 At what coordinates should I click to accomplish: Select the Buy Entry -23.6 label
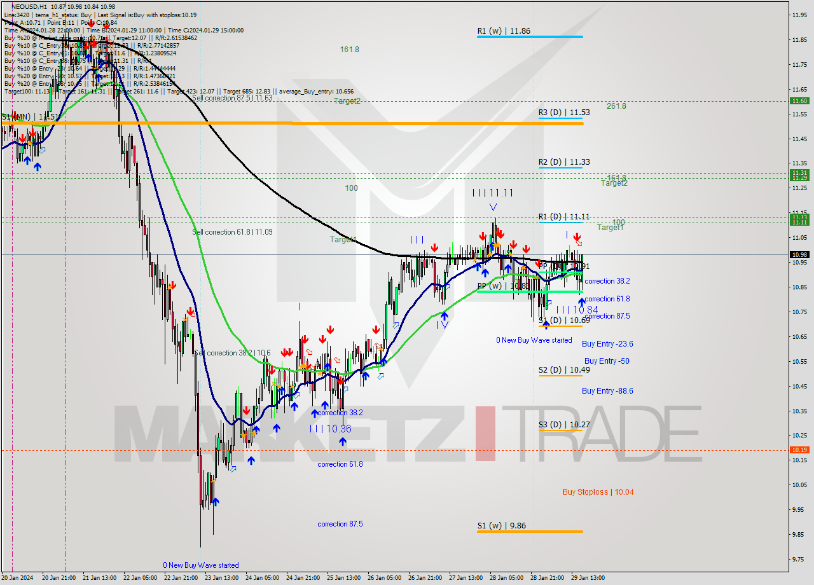pos(607,344)
